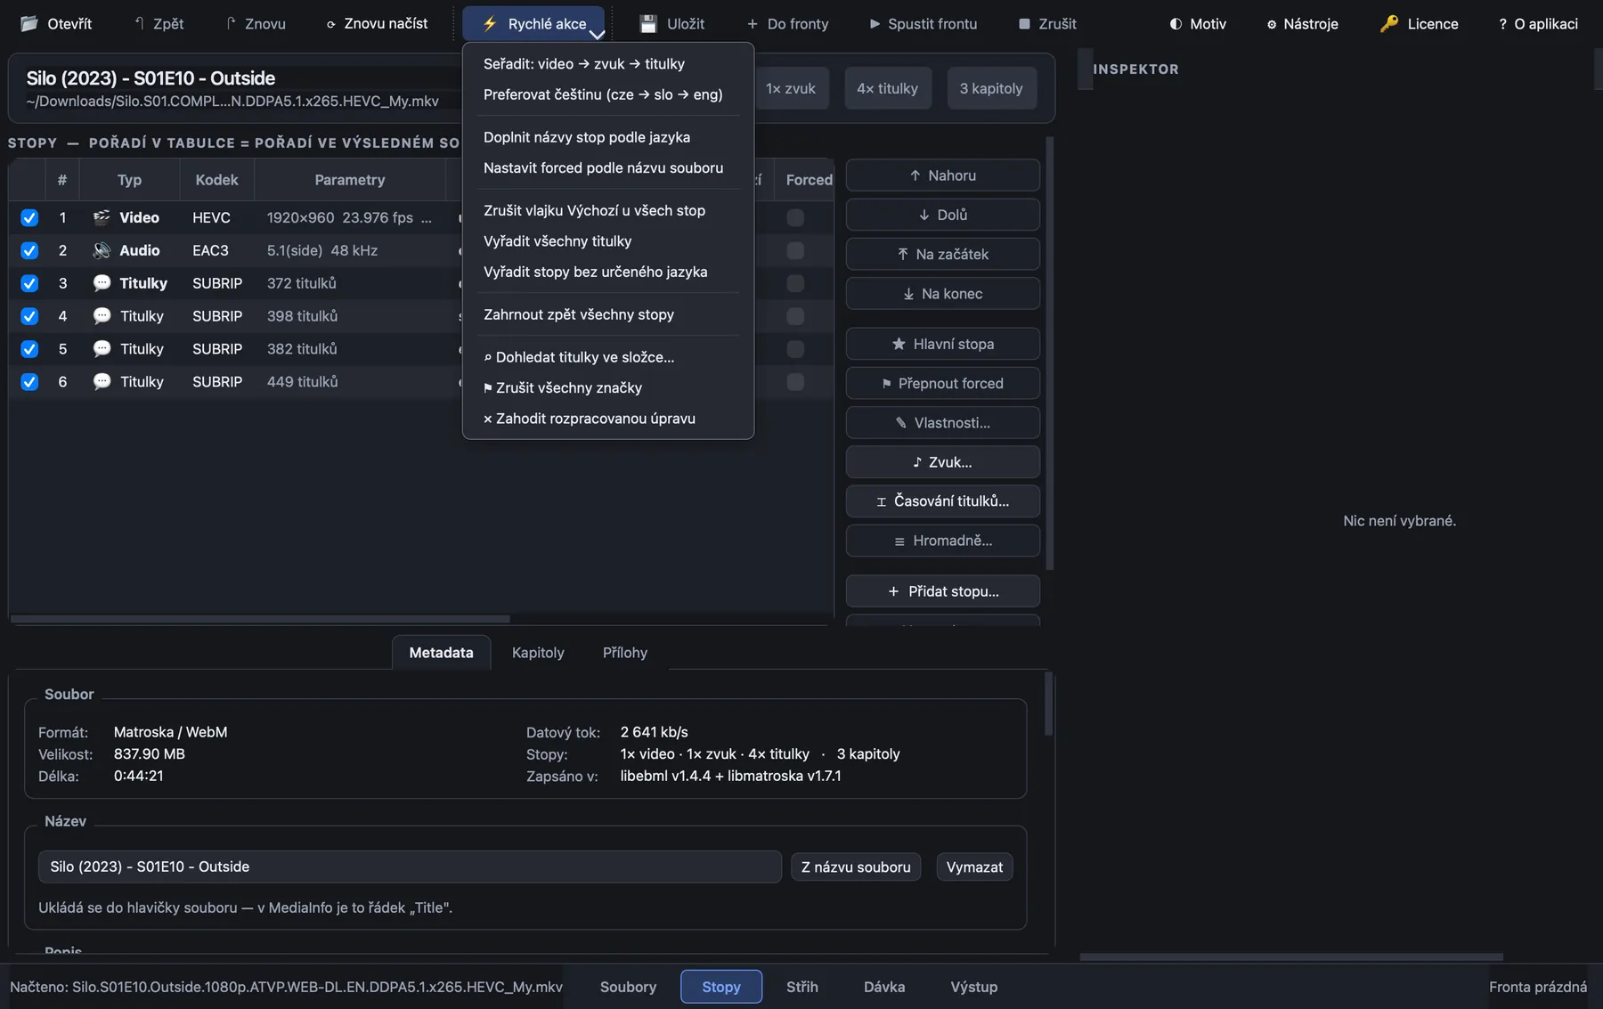
Task: Uncheck the Audio track 2 checkbox
Action: point(29,250)
